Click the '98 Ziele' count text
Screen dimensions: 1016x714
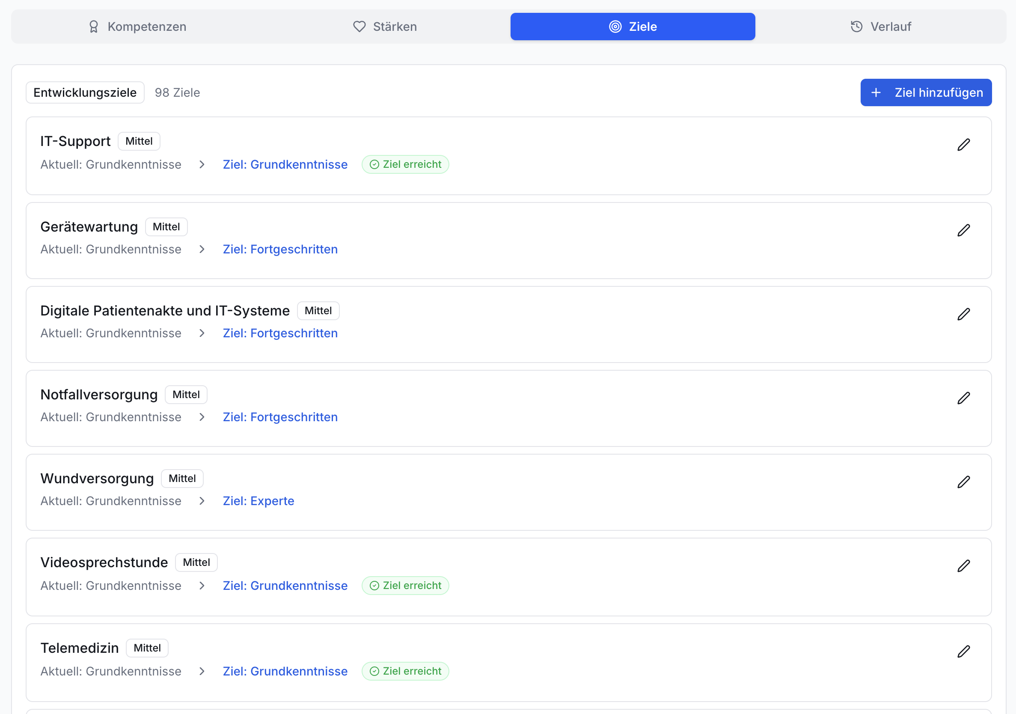point(178,92)
